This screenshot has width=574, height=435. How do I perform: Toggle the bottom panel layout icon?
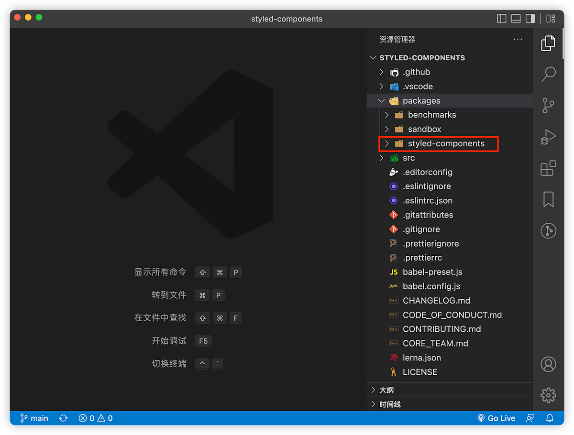[x=516, y=19]
